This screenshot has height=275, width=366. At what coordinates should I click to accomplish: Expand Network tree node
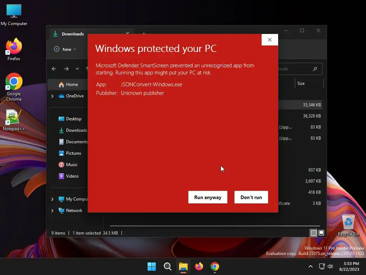[x=52, y=211]
